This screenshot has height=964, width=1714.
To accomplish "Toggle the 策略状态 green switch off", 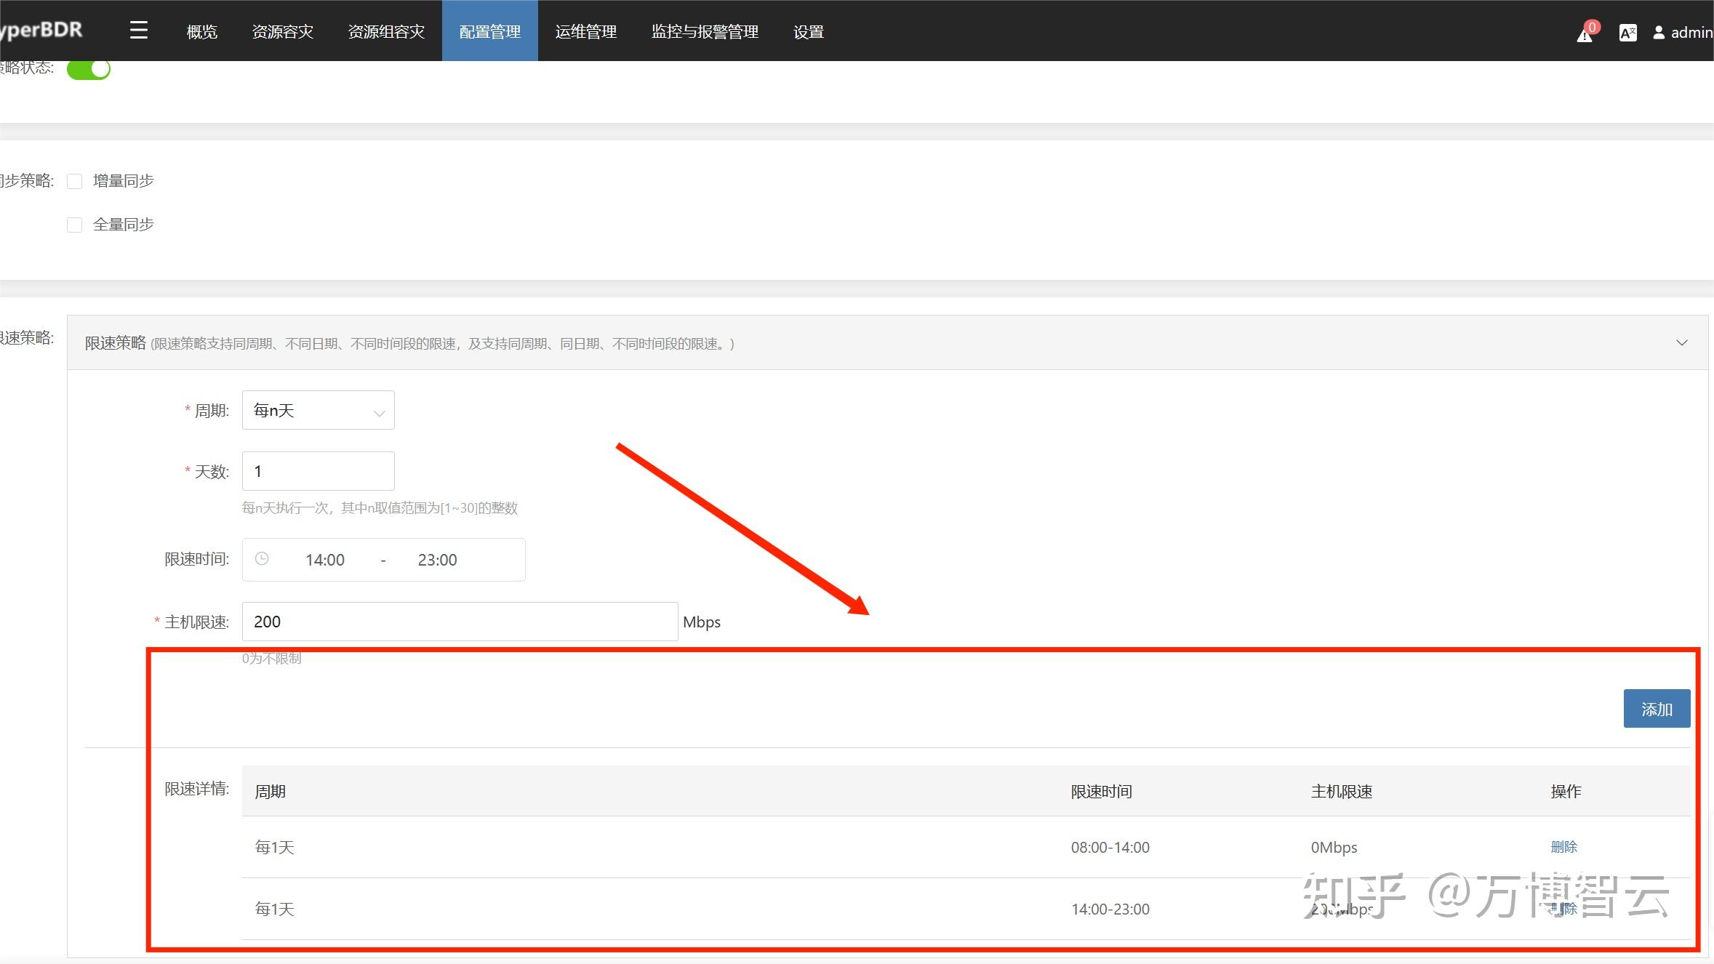I will (x=88, y=68).
